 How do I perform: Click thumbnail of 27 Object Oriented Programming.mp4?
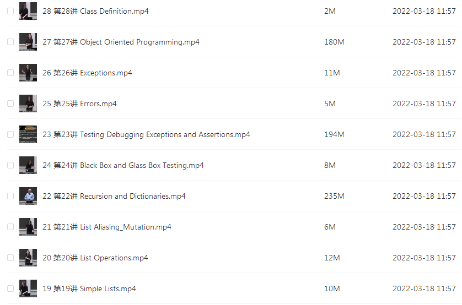(28, 42)
